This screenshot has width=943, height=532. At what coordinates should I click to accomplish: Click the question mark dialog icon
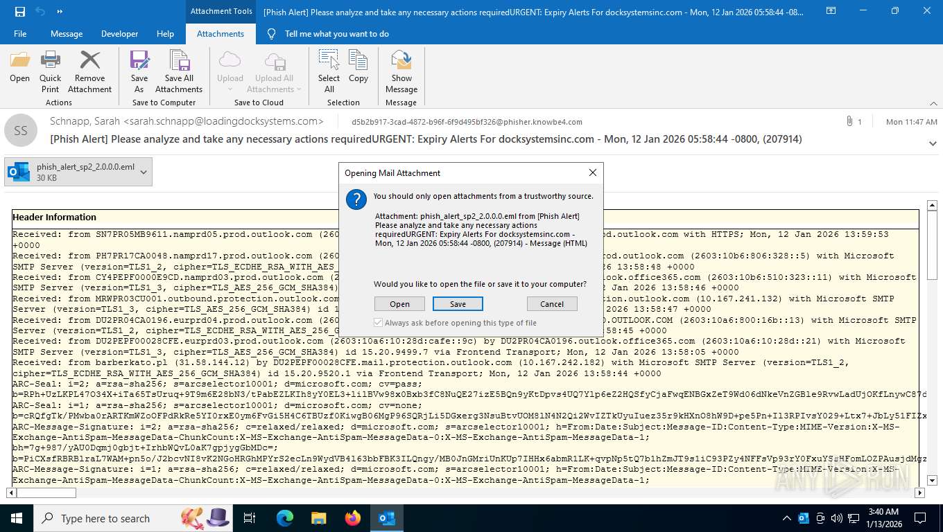click(356, 199)
